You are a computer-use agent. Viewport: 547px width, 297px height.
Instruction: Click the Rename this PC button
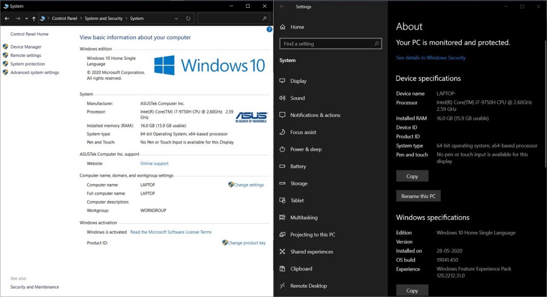(418, 195)
